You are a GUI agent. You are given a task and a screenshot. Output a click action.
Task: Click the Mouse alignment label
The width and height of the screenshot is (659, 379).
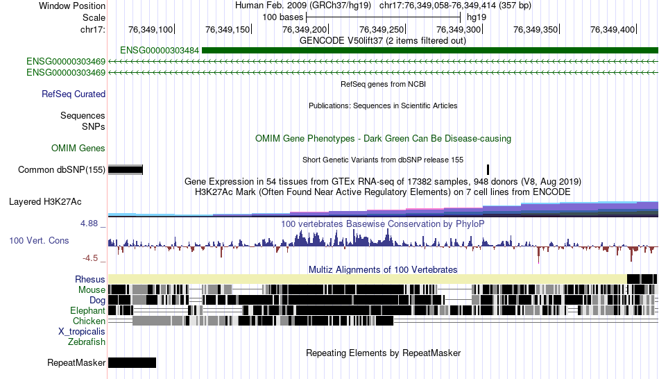point(92,290)
